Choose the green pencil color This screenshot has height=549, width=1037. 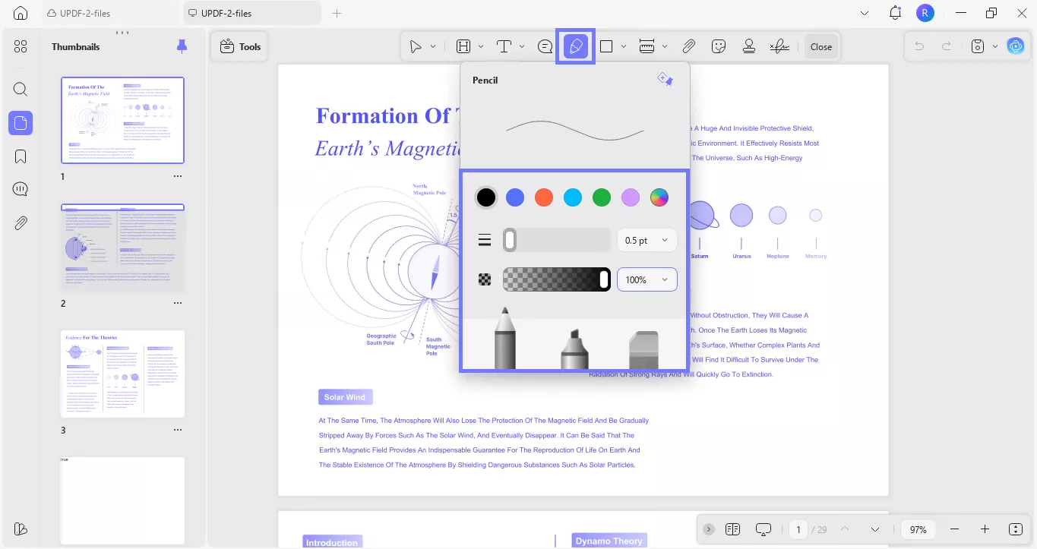602,197
